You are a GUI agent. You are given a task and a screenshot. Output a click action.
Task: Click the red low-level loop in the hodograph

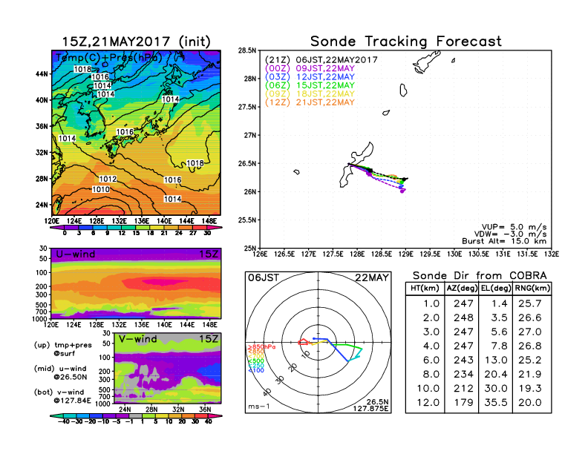(303, 342)
